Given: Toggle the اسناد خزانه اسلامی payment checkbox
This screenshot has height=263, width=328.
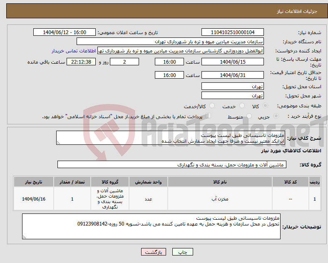Looking at the screenshot, I should pyautogui.click(x=209, y=115).
